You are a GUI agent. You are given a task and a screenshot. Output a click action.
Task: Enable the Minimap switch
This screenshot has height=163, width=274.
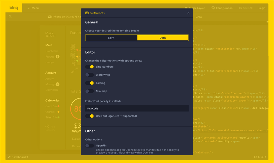click(90, 91)
